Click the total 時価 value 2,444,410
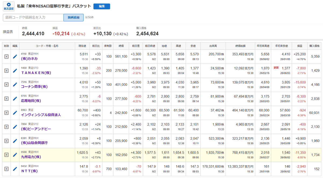Image resolution: width=323 pixels, height=178 pixels. pos(33,34)
